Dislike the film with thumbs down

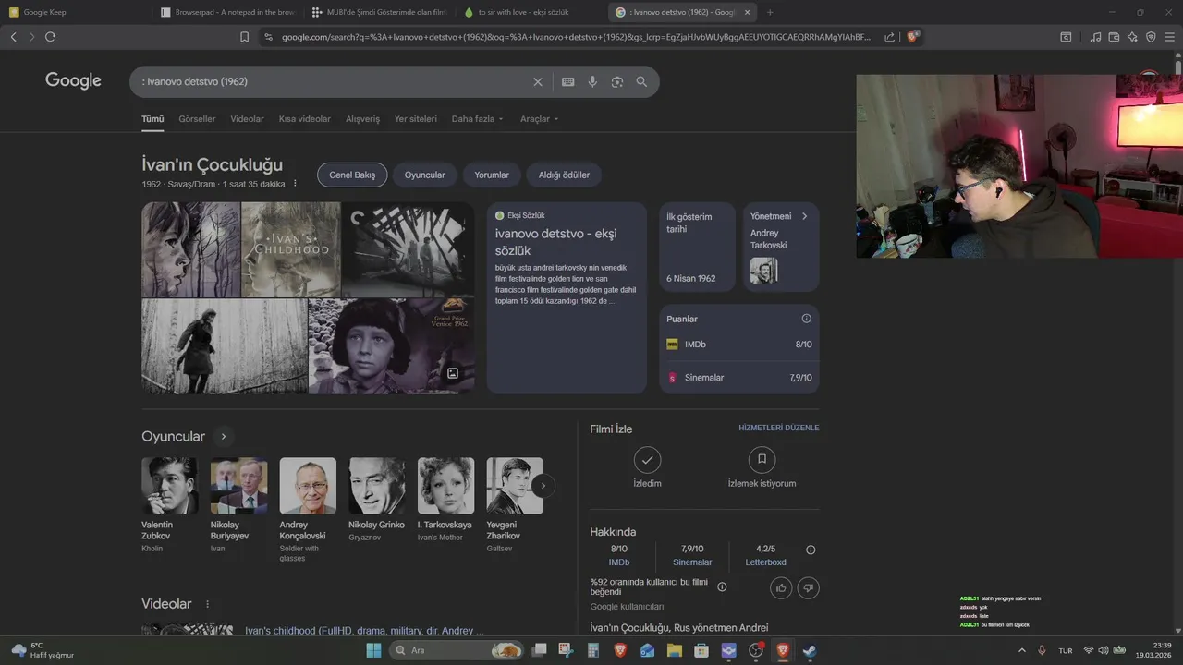[809, 587]
